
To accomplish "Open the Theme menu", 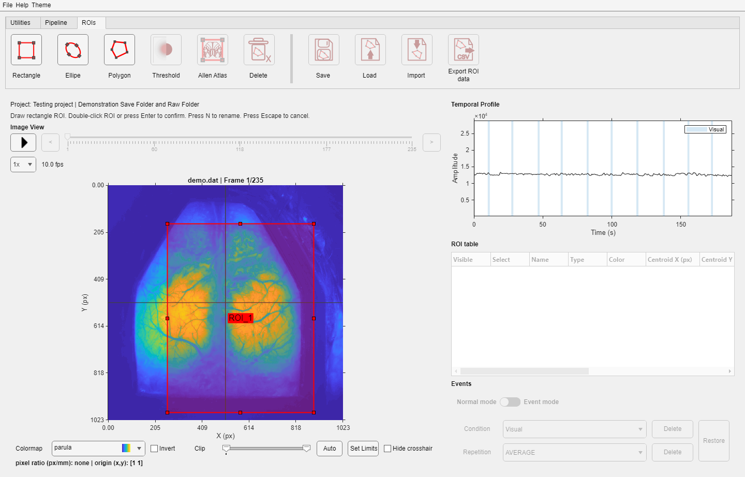I will 41,5.
